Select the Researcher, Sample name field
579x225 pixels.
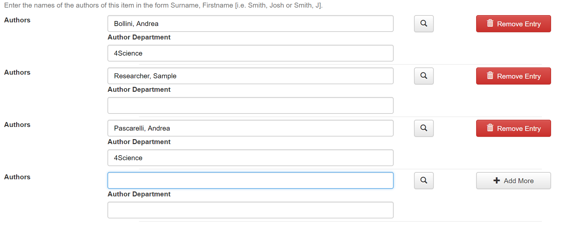[x=250, y=76]
